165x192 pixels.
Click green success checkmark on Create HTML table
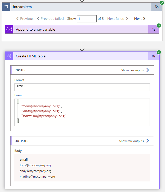pyautogui.click(x=159, y=52)
